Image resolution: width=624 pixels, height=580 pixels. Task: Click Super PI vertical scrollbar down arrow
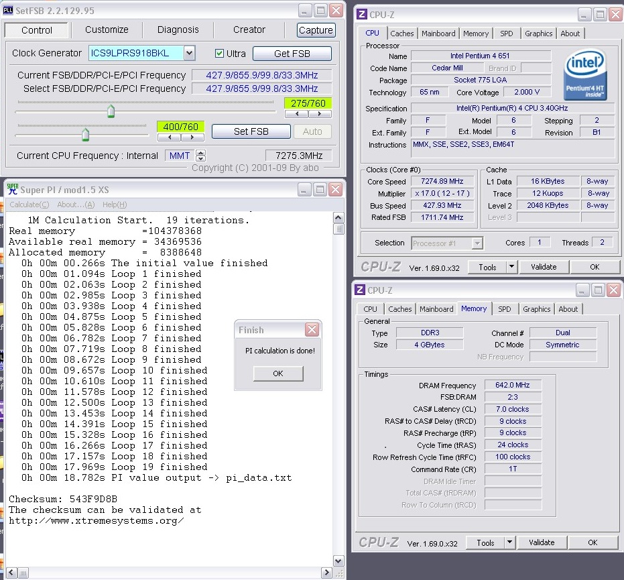click(338, 561)
